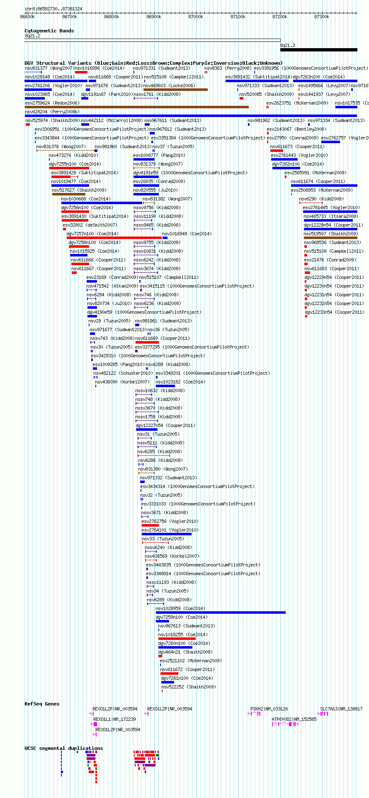Select variant nsv428204 (Perry2008b) label
This screenshot has height=798, width=369.
[52, 112]
